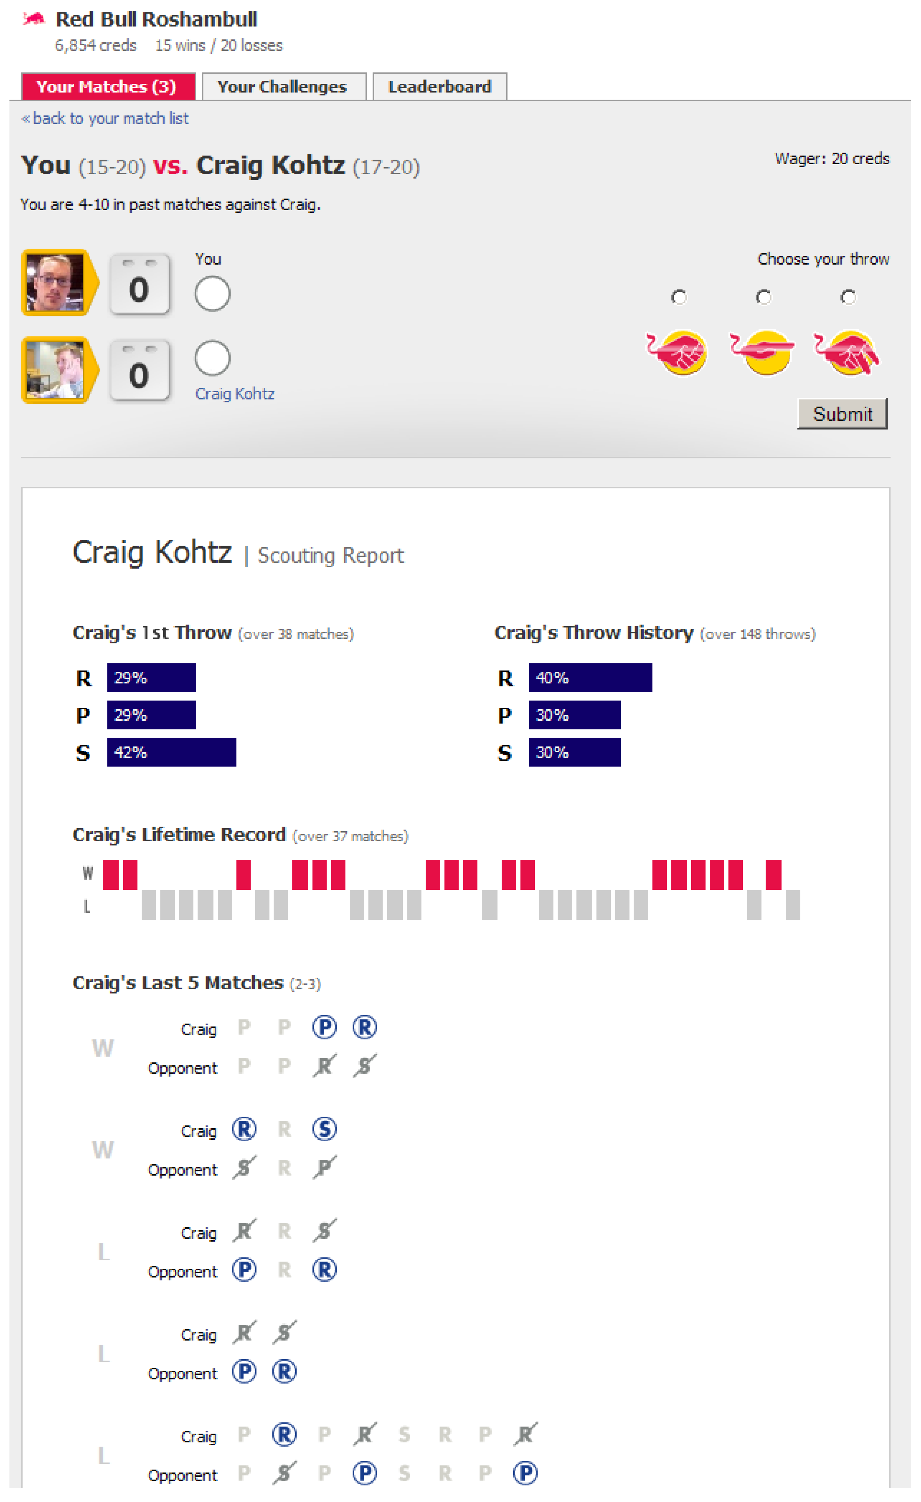Open the Leaderboard tab
The image size is (921, 1502).
439,87
